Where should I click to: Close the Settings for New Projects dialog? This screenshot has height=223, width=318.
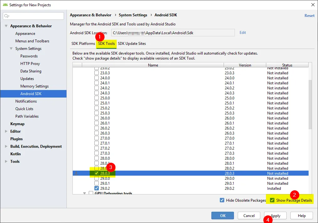pyautogui.click(x=313, y=5)
